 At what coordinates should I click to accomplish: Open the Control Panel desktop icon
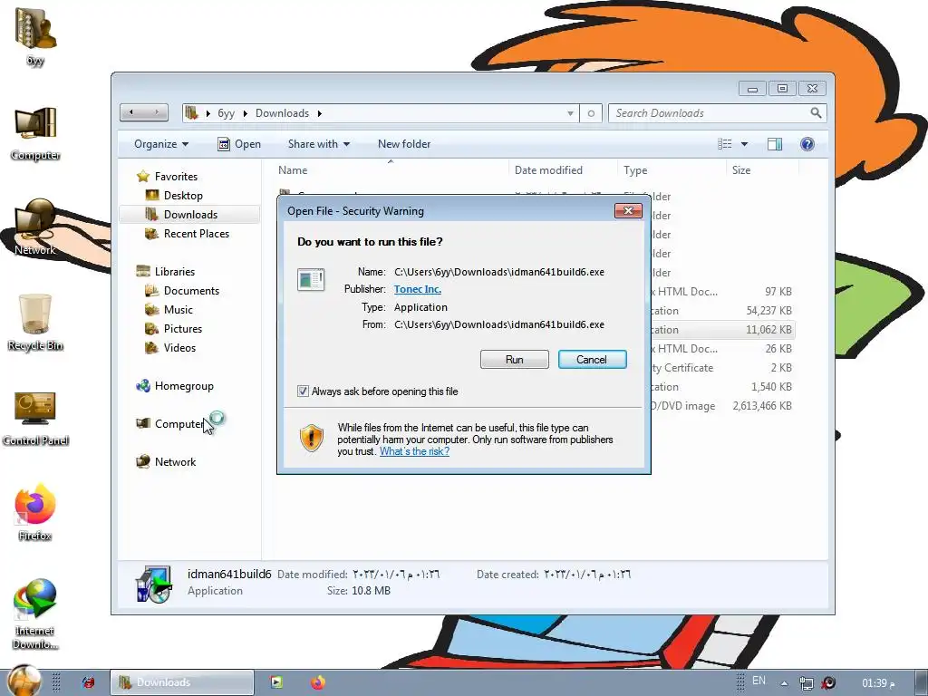tap(35, 418)
